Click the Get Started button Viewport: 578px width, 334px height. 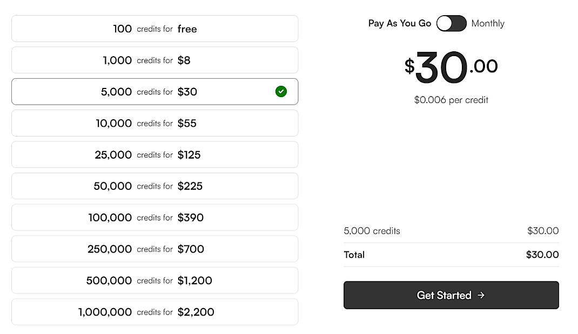[x=451, y=295]
